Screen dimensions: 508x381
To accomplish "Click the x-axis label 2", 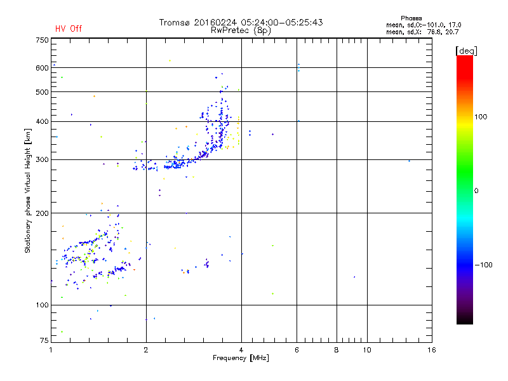I will pyautogui.click(x=146, y=350).
